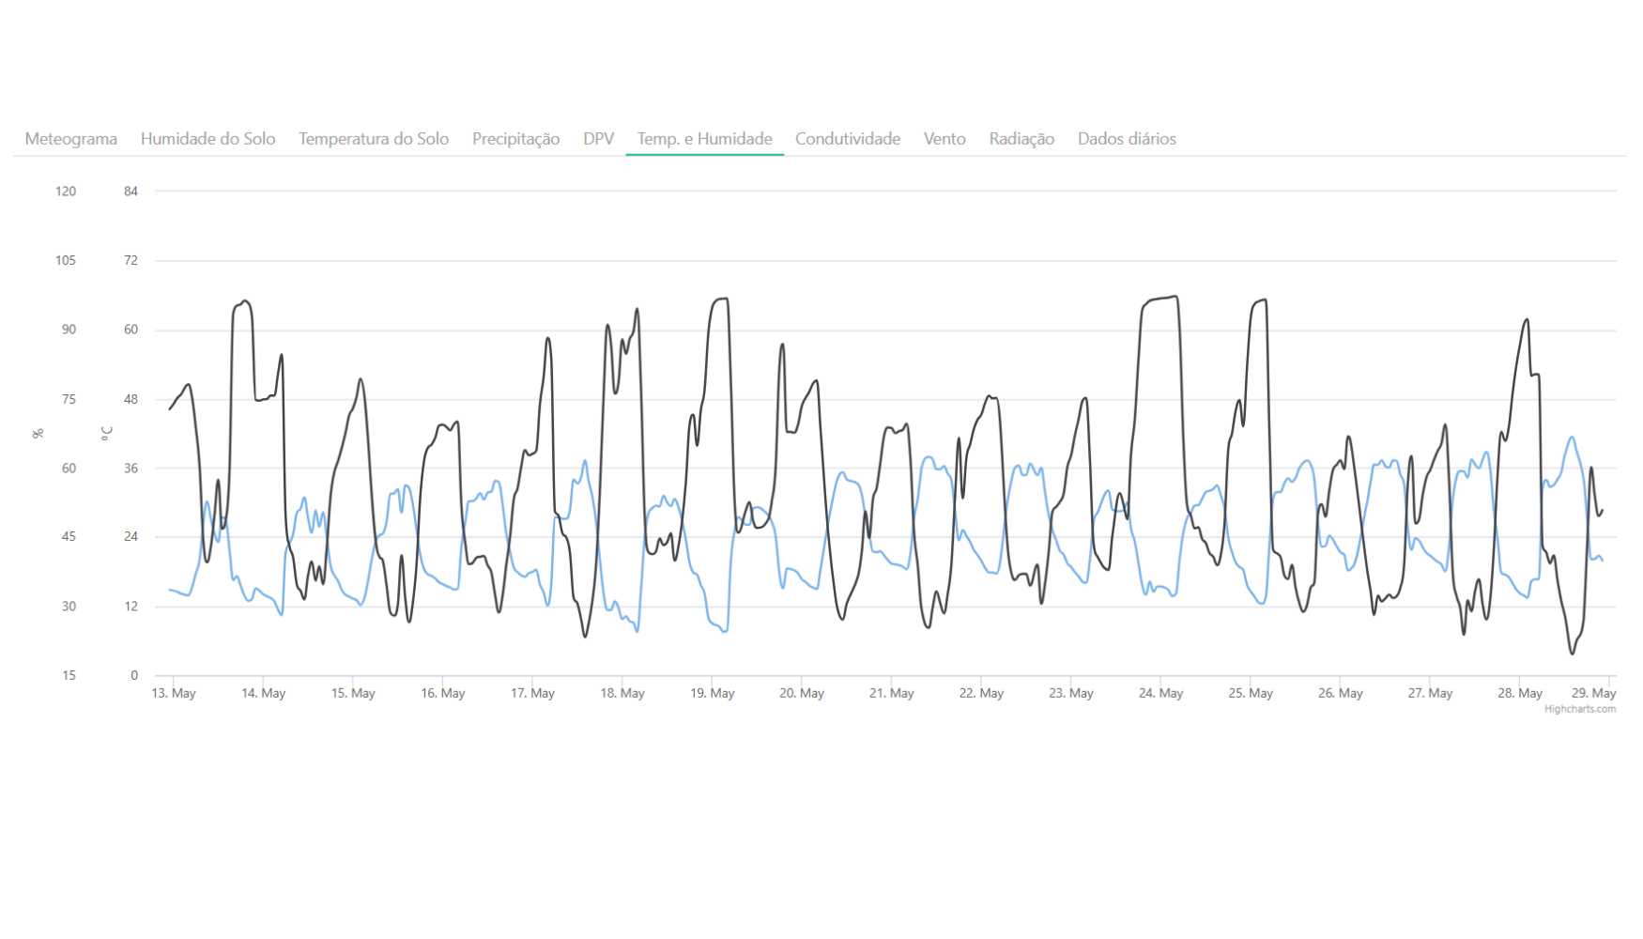
Task: Show the Condutividade tab
Action: click(x=847, y=139)
